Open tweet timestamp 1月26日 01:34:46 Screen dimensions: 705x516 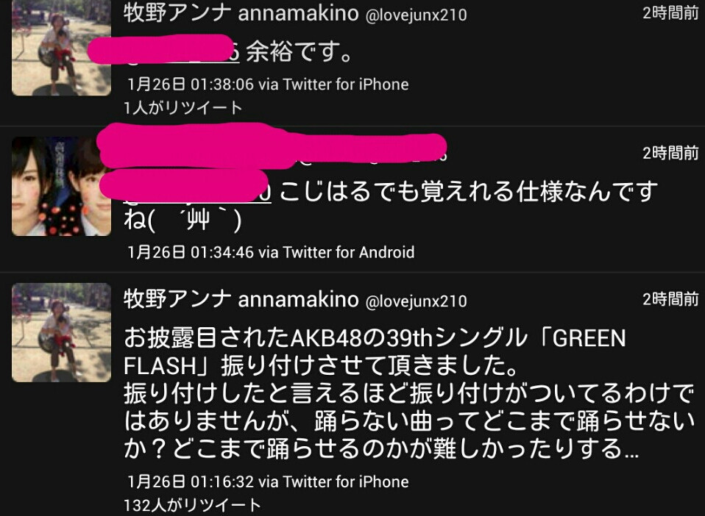tap(191, 252)
